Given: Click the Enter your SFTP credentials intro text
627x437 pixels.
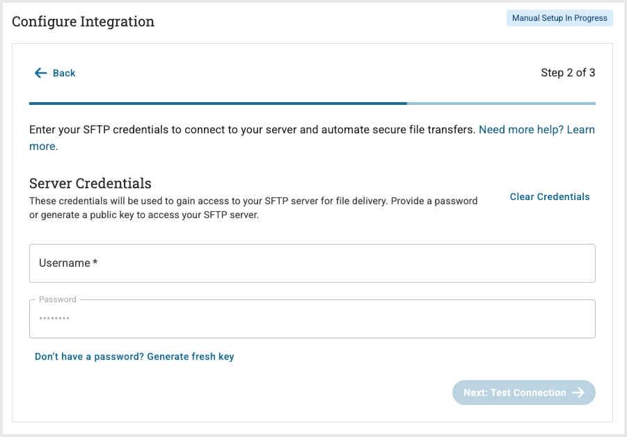Looking at the screenshot, I should (x=252, y=130).
